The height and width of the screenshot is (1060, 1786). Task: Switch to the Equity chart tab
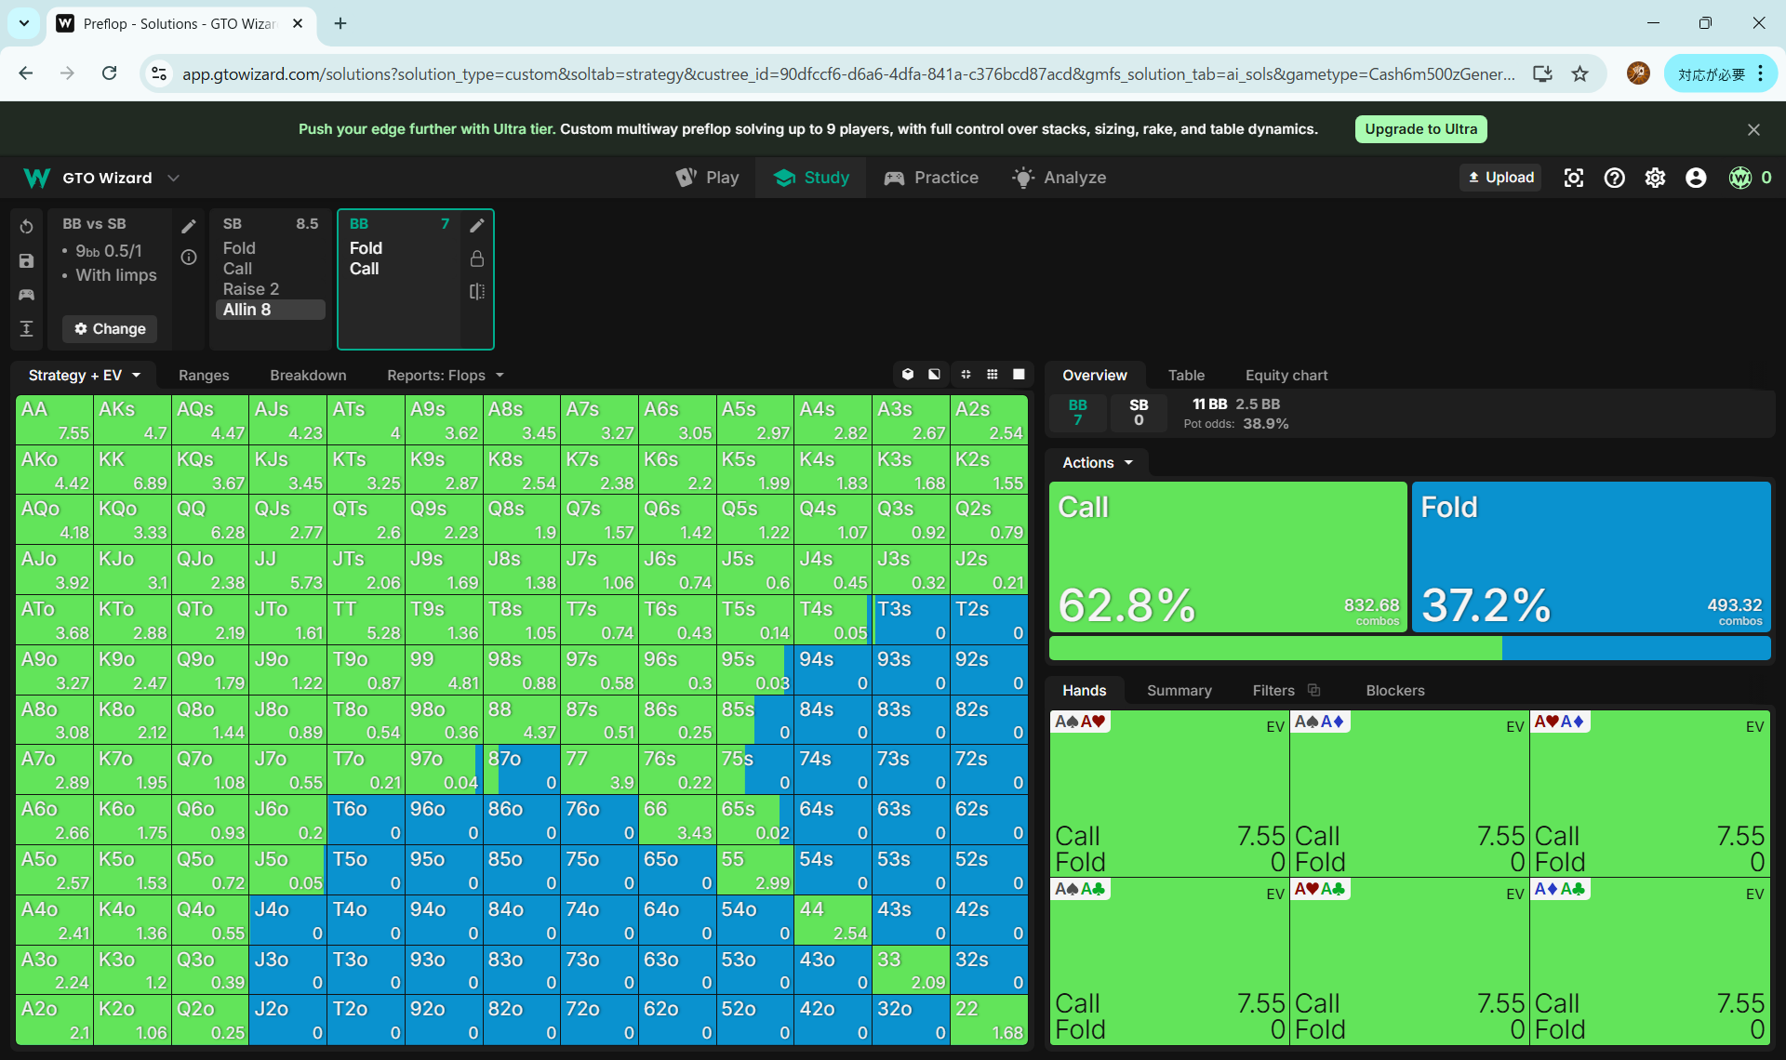coord(1286,375)
